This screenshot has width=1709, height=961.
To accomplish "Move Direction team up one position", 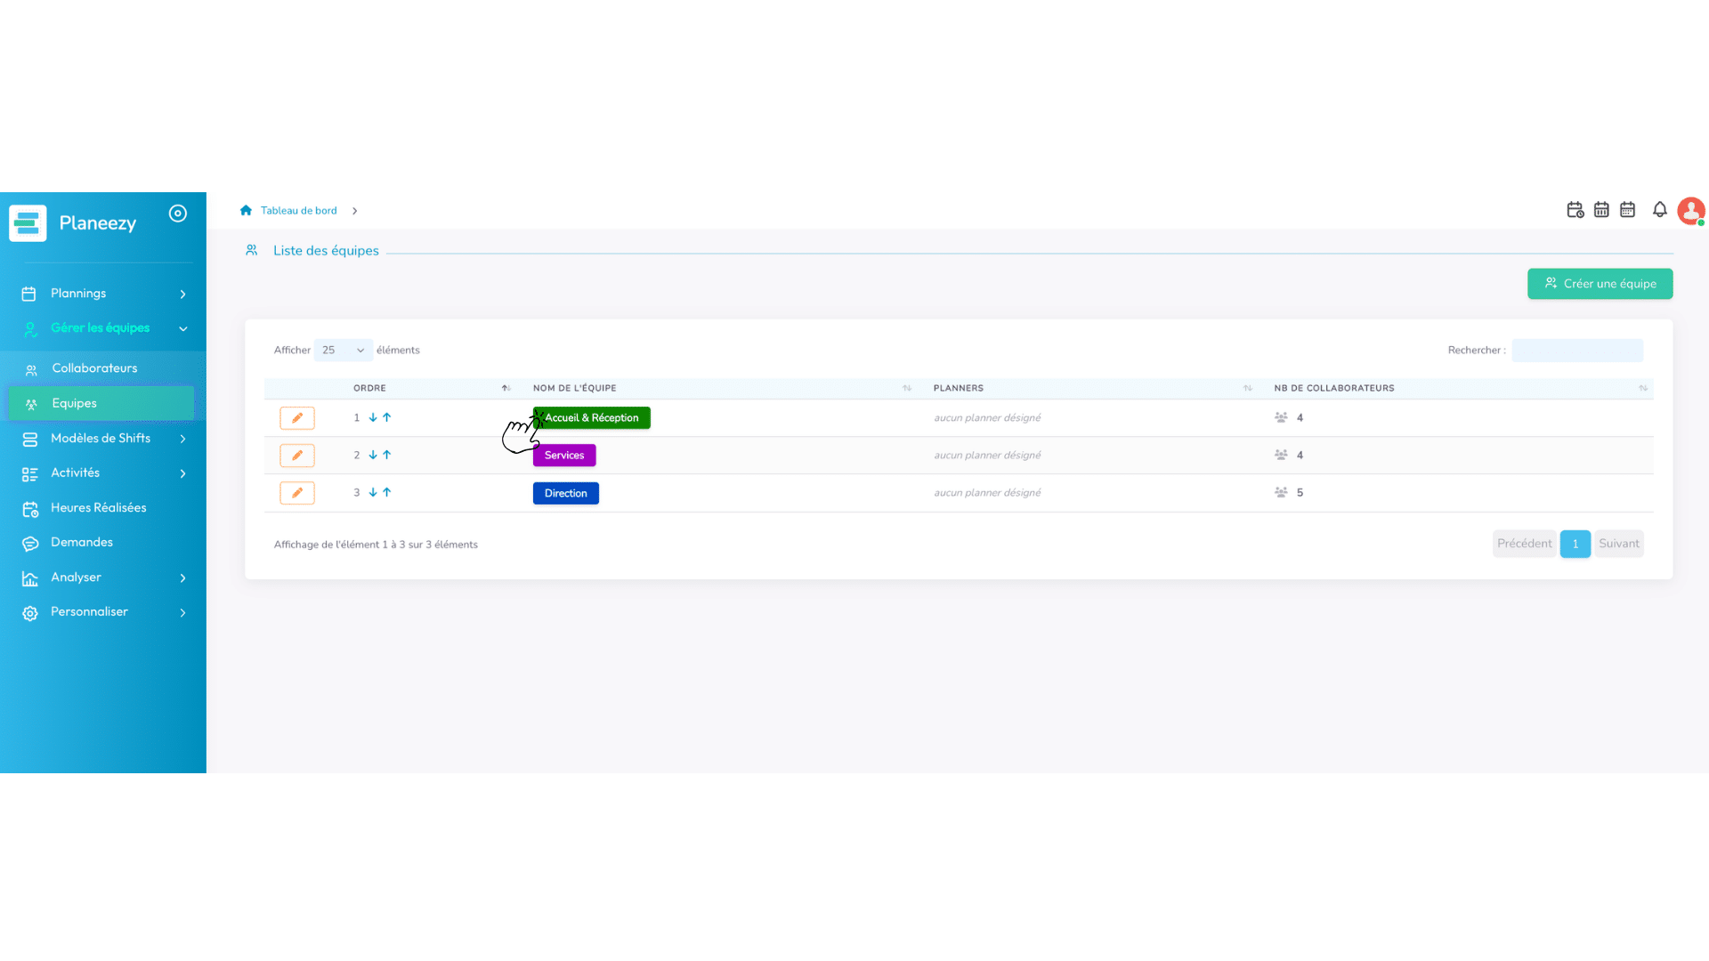I will [387, 492].
